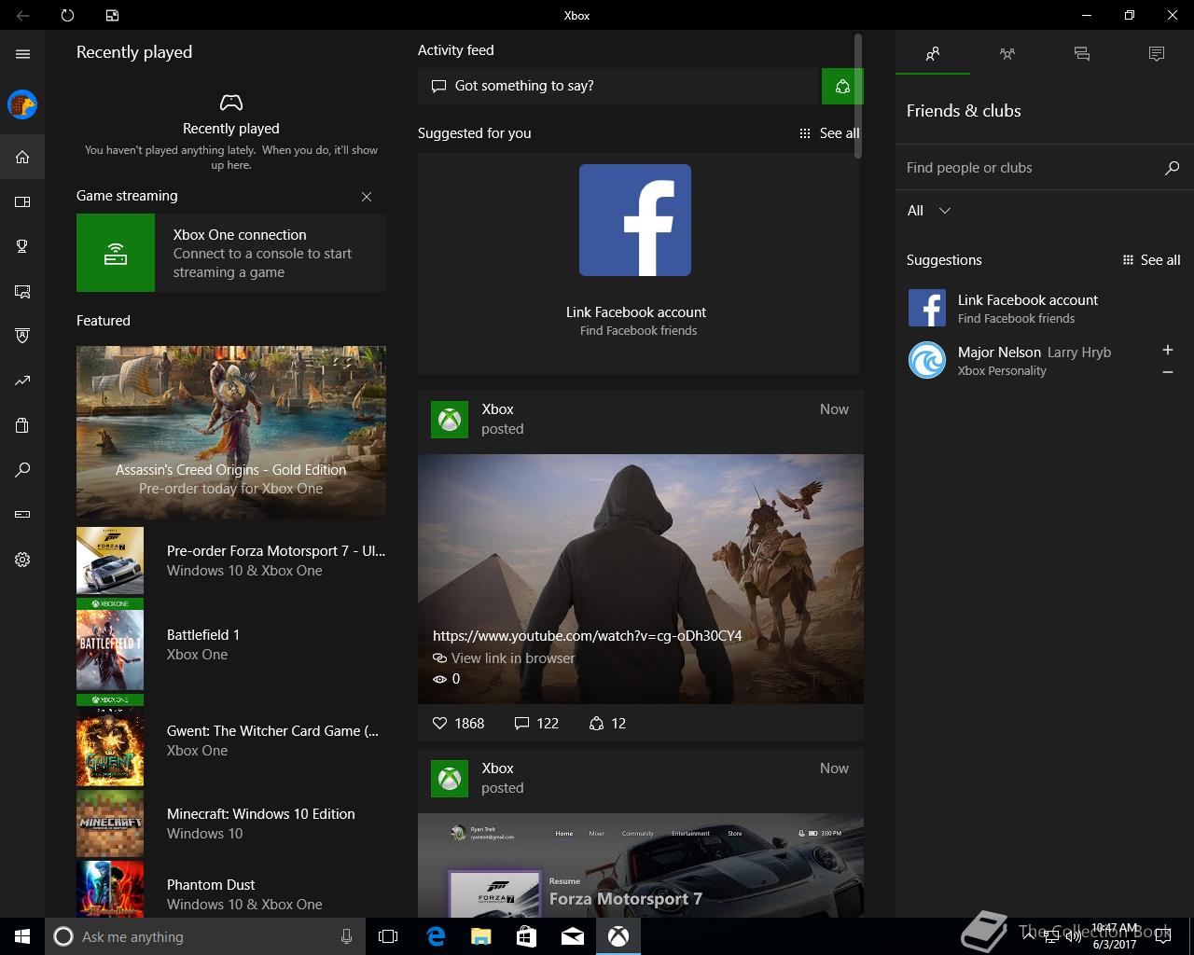1194x955 pixels.
Task: Open File Explorer from the taskbar
Action: point(481,936)
